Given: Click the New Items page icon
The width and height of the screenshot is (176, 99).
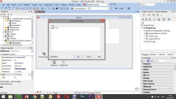Looking at the screenshot, I should (3, 9).
